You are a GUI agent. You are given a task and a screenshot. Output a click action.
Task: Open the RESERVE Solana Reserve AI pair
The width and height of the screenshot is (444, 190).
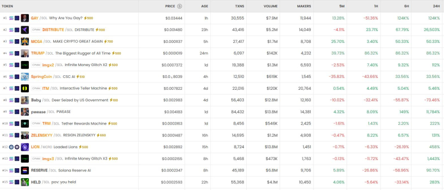(x=61, y=170)
